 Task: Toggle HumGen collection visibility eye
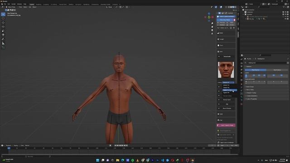coord(285,14)
